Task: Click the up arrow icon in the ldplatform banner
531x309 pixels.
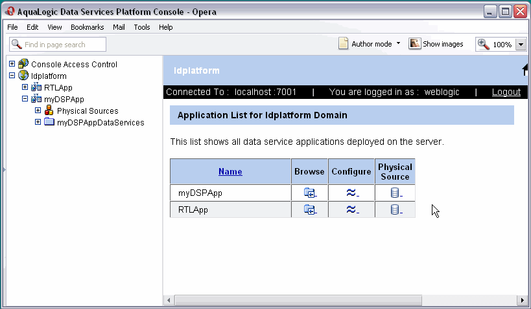Action: pyautogui.click(x=525, y=70)
